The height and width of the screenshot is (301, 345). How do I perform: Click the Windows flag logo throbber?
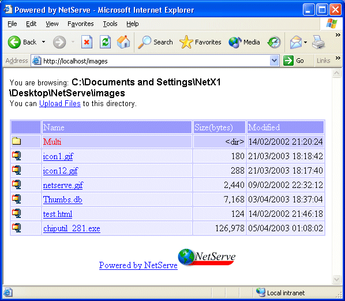click(332, 24)
